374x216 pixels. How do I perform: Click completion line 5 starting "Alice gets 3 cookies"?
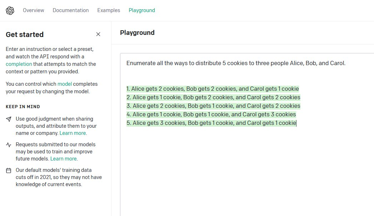pos(211,123)
